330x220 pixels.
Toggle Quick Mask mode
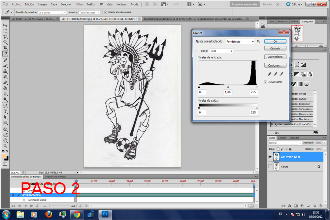click(5, 164)
